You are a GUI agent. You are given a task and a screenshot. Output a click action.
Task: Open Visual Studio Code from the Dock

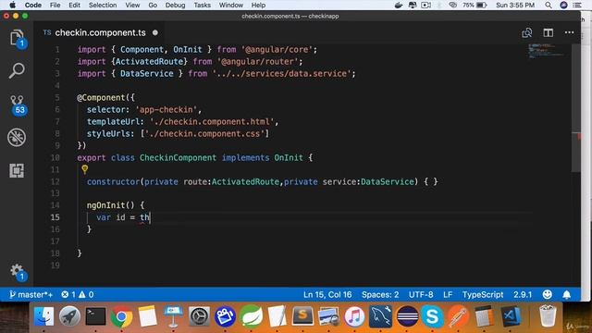(510, 316)
